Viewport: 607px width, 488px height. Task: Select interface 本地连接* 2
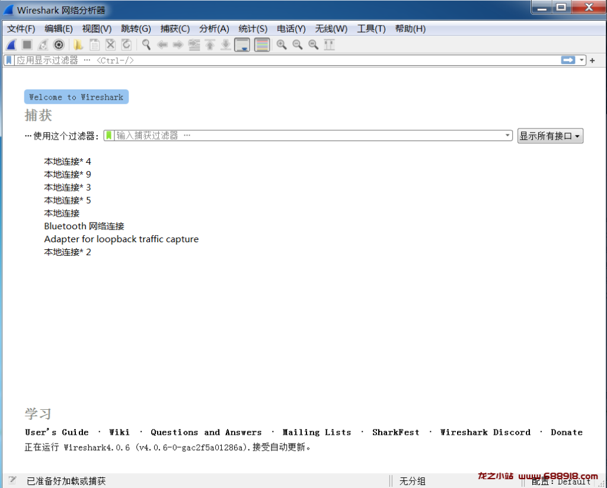pos(68,252)
